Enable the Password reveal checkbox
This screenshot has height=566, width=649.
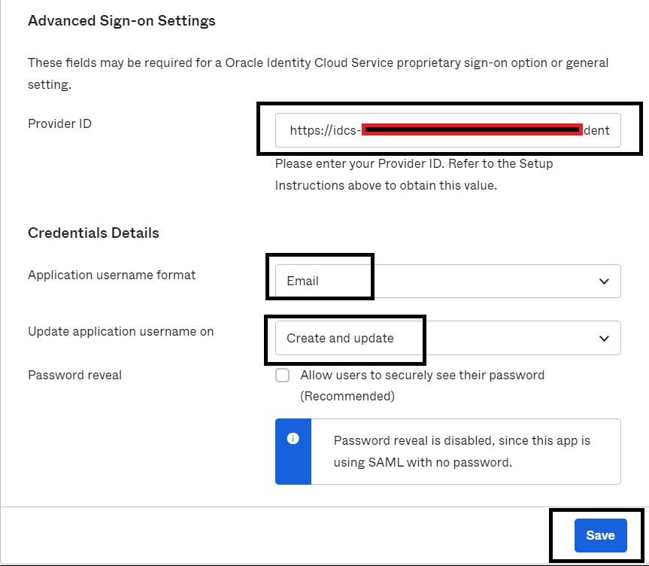[x=282, y=376]
